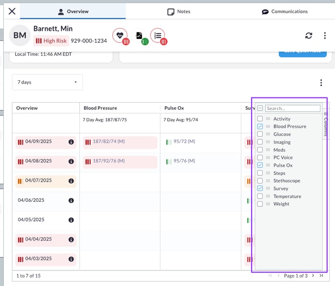This screenshot has height=286, width=335.
Task: Select the 187/92/76 (M) blood pressure reading
Action: [120, 161]
